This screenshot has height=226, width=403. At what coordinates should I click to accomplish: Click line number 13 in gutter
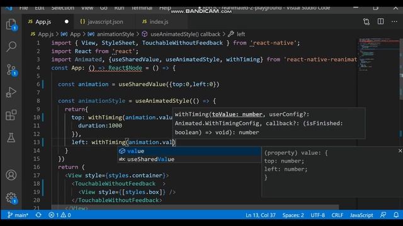(x=37, y=143)
